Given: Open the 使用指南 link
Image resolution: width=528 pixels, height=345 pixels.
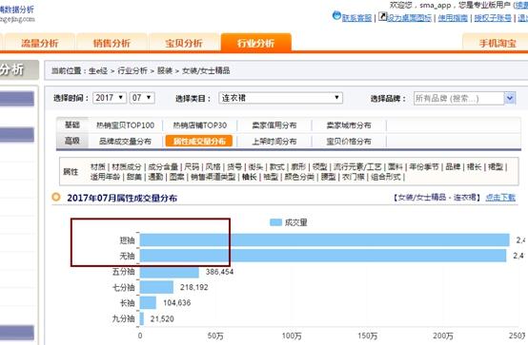Looking at the screenshot, I should (453, 18).
